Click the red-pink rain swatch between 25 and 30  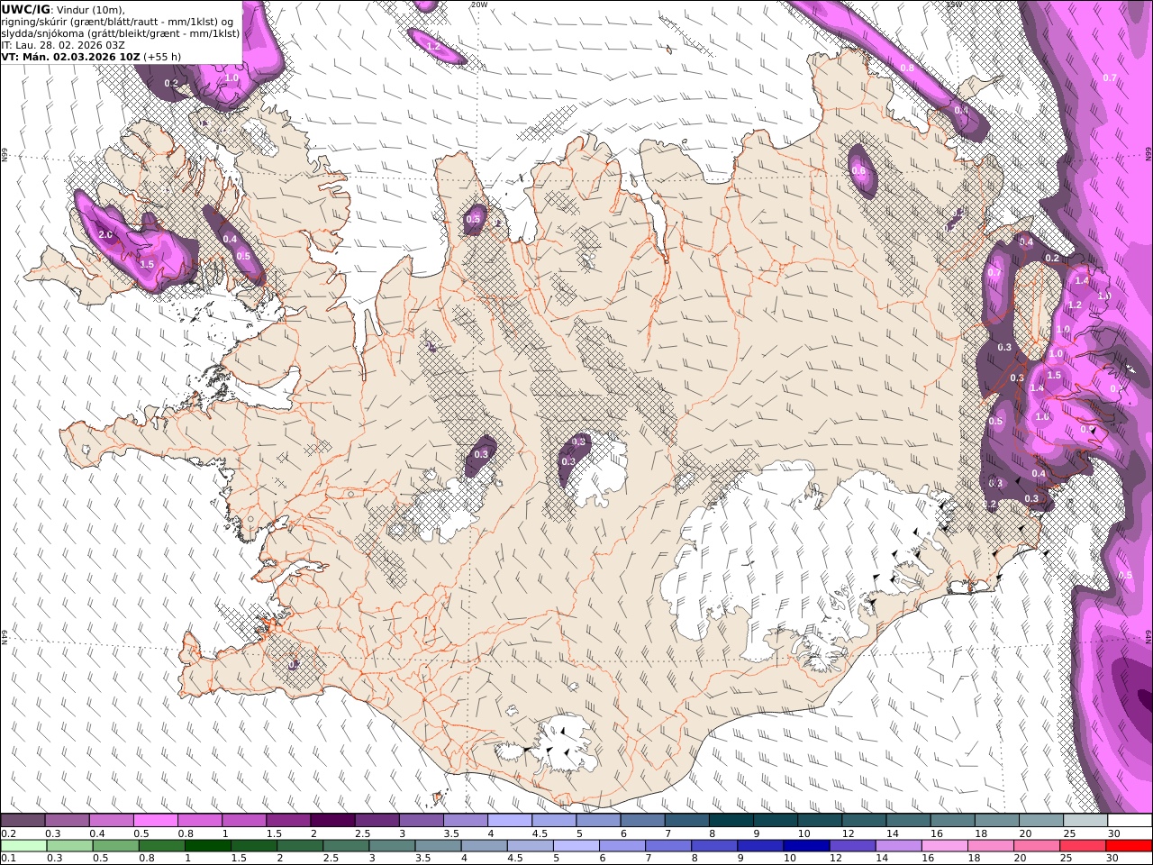point(1082,846)
